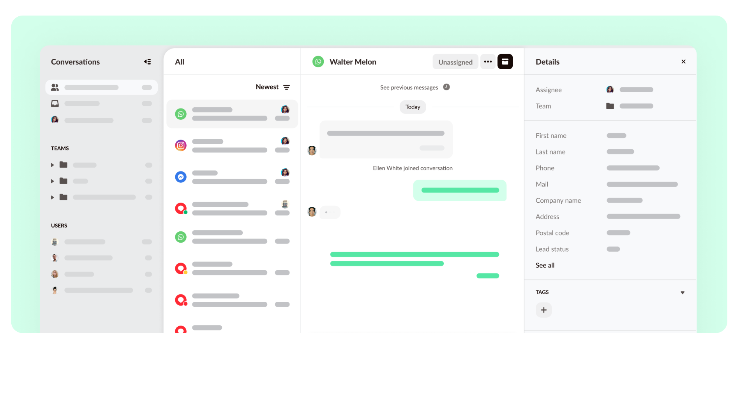Click the Messenger channel icon in conversation list
Screen dimensions: 748x420
coord(181,176)
